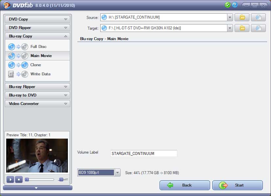The width and height of the screenshot is (271, 196).
Task: Select Full Disc copy mode
Action: click(37, 47)
